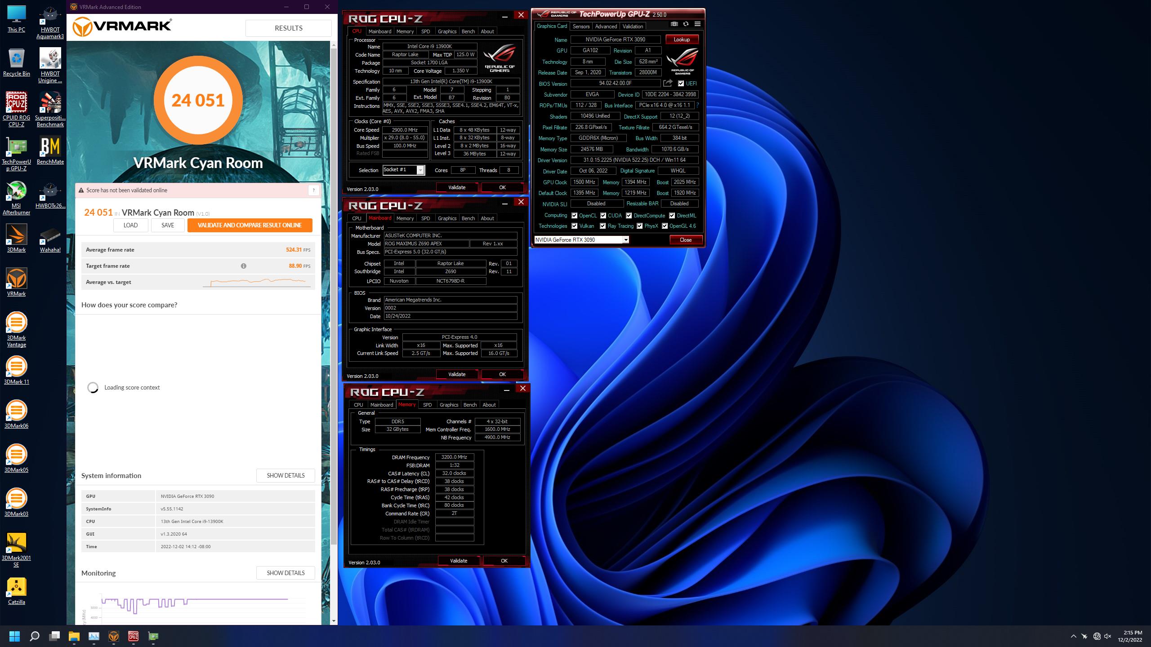Open the NVIDIA GeForce RTX 3090 GPU selector dropdown
The image size is (1151, 647).
581,240
